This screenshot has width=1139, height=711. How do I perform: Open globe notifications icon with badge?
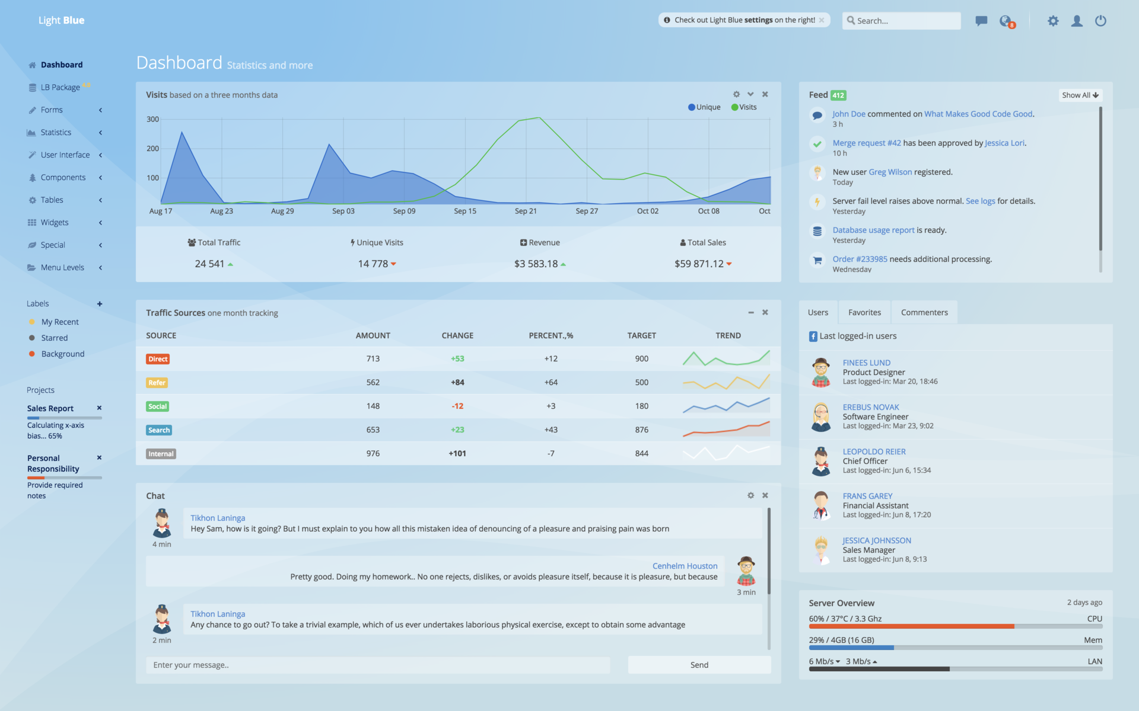coord(1007,21)
